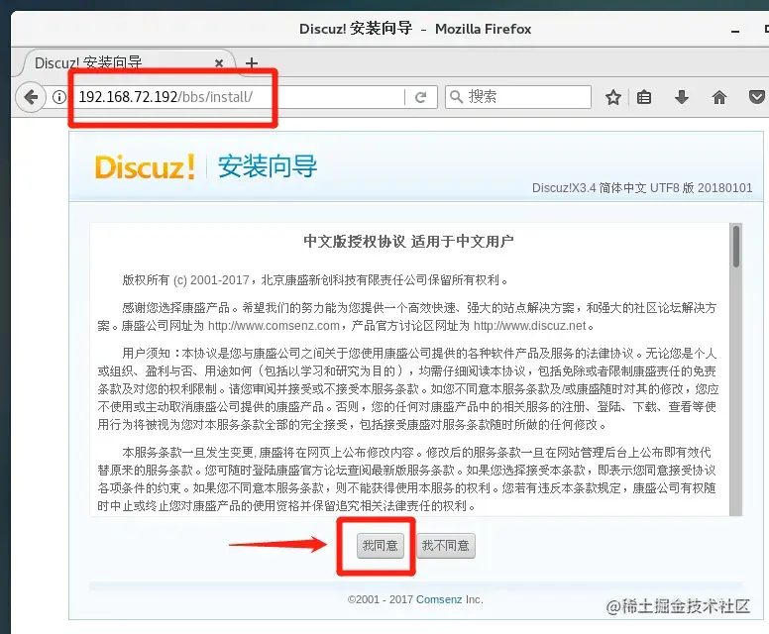Click the 我同意 button

(381, 545)
